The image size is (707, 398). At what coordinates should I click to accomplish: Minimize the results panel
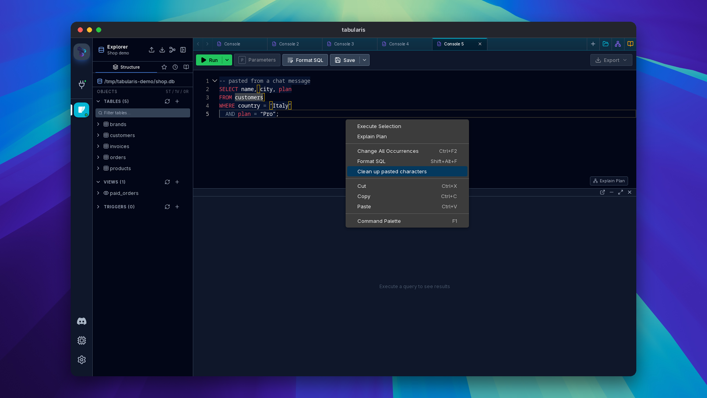pyautogui.click(x=612, y=192)
